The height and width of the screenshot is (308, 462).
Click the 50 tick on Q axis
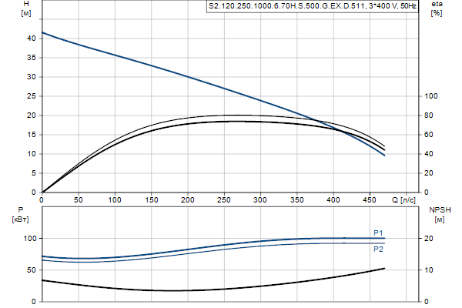coord(78,199)
